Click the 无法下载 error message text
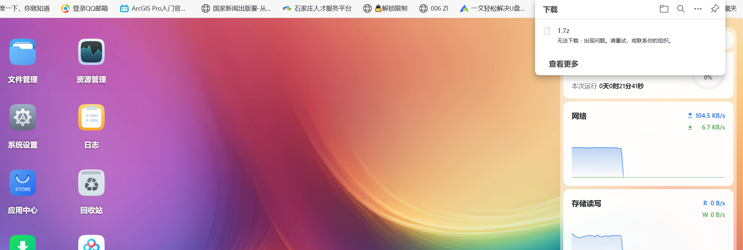This screenshot has height=250, width=743. 614,41
